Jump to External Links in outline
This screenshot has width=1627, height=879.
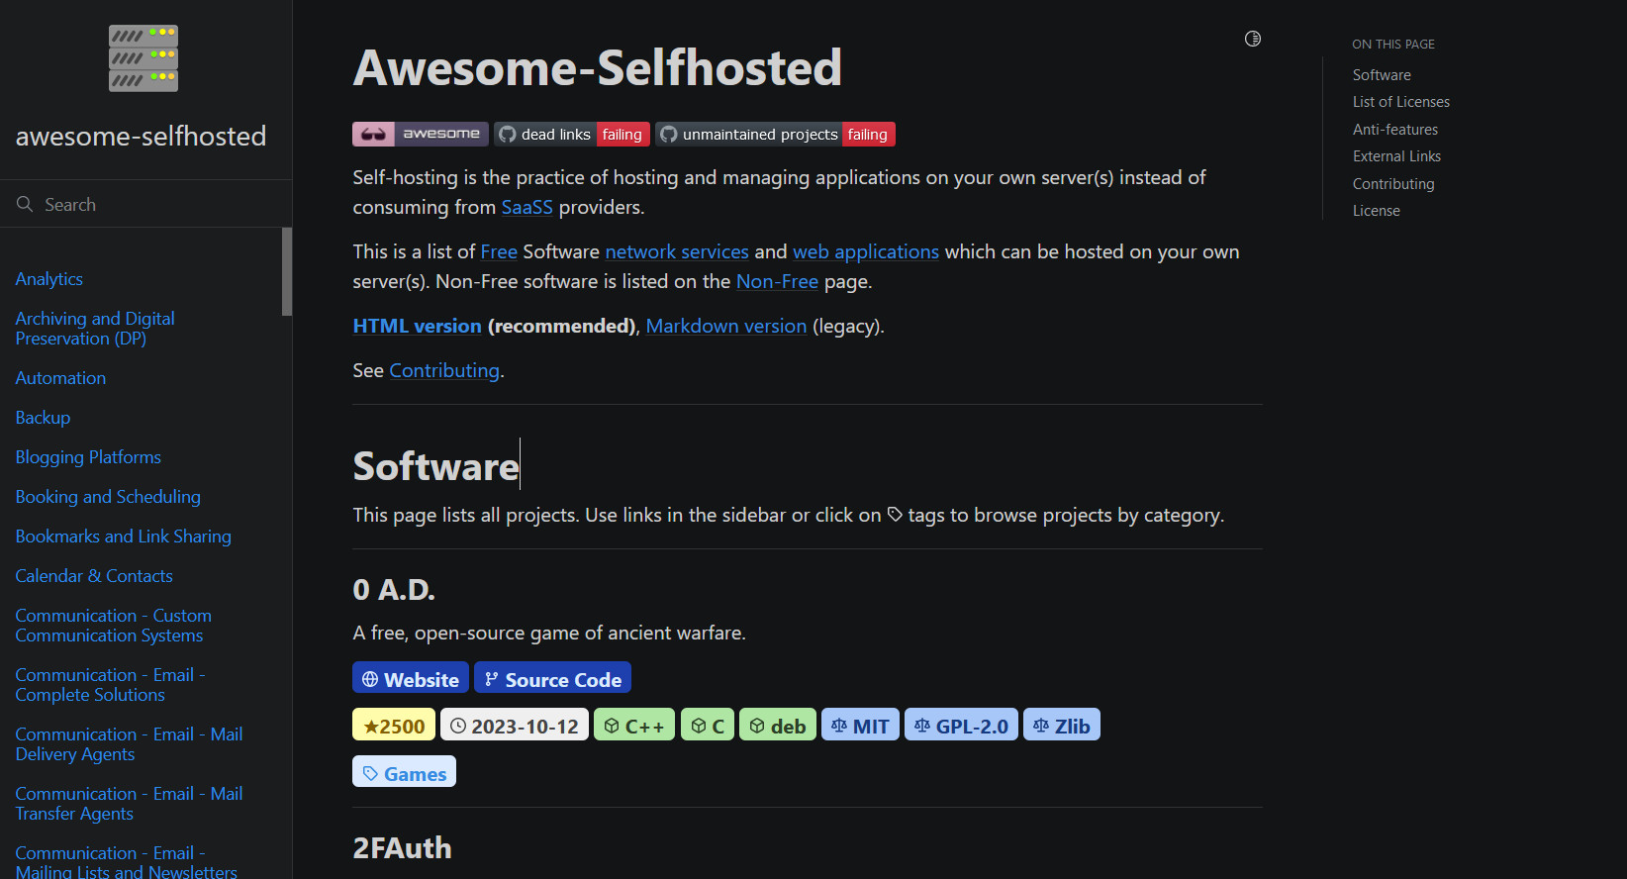coord(1396,156)
